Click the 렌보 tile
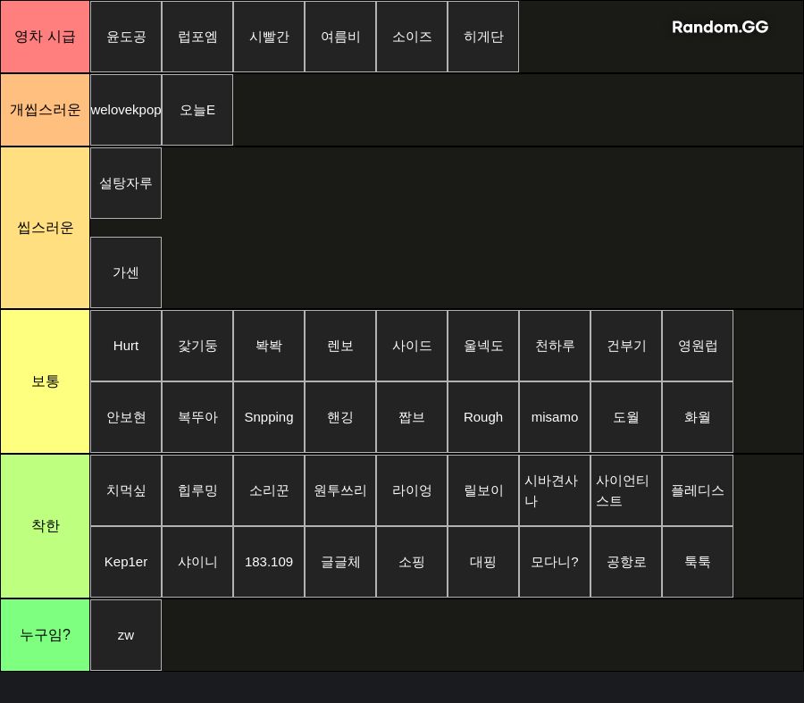The width and height of the screenshot is (804, 703). (x=340, y=346)
